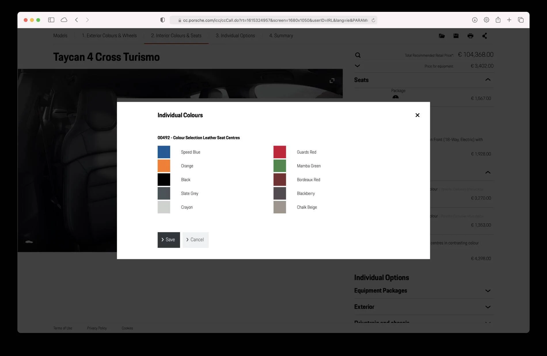547x356 pixels.
Task: Pick the Black colour swatch
Action: pyautogui.click(x=164, y=180)
